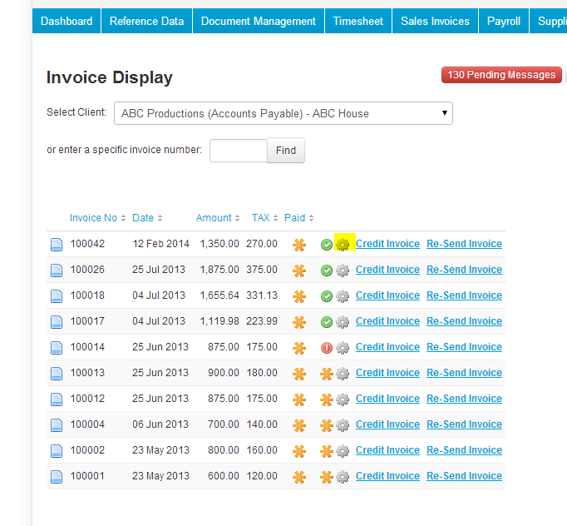Open the Reference Data tab
Image resolution: width=567 pixels, height=526 pixels.
[147, 21]
